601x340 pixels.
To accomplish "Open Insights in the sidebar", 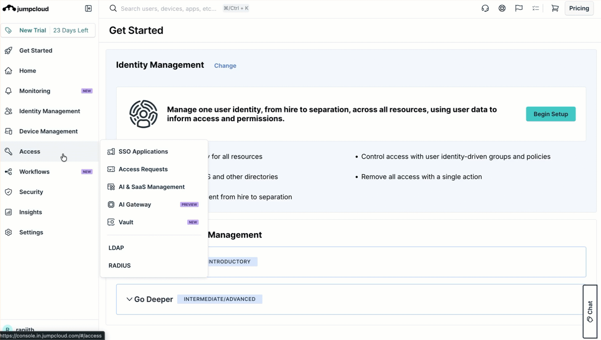I will pyautogui.click(x=49, y=212).
